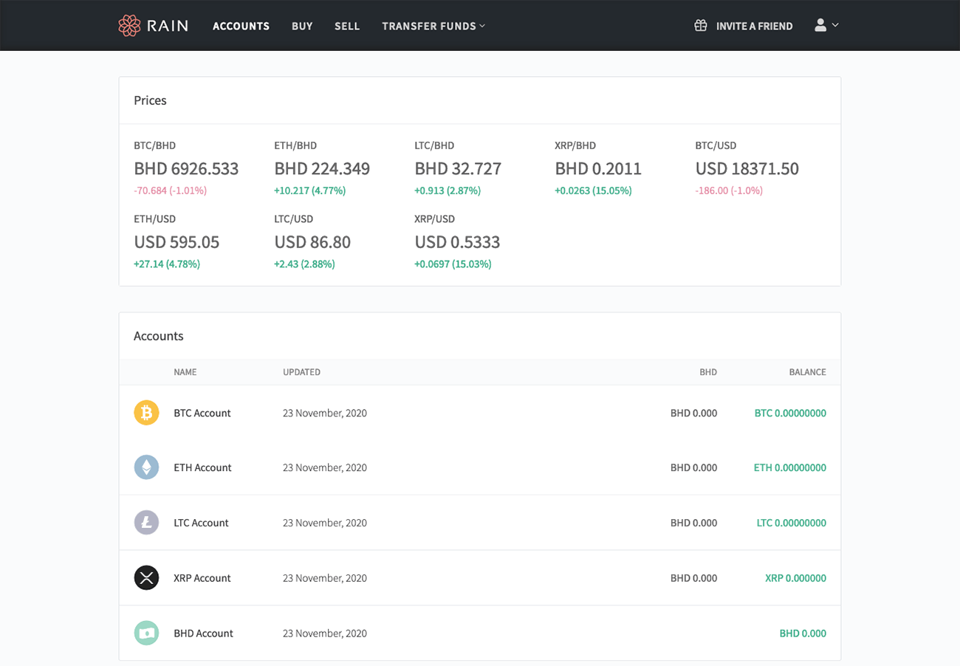Click the +0.0263 (15.05%) change
This screenshot has width=960, height=666.
(x=593, y=190)
